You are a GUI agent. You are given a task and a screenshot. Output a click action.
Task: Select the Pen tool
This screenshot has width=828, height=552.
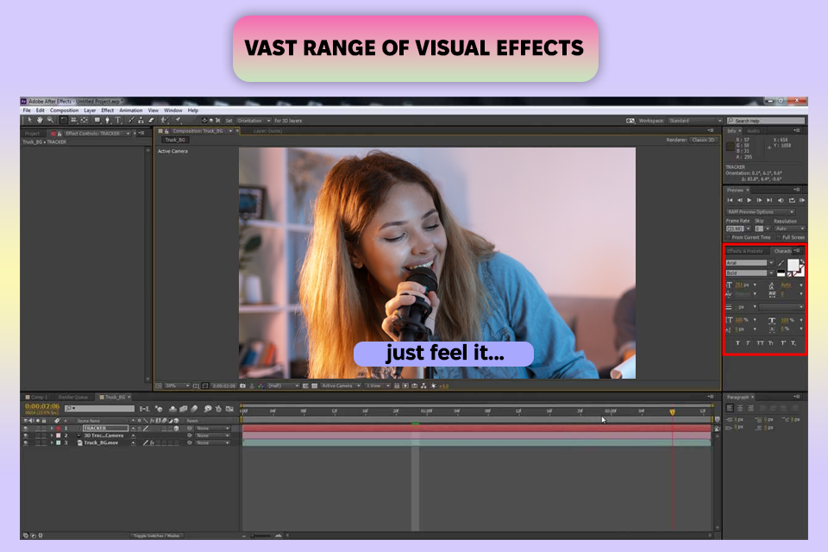[108, 121]
